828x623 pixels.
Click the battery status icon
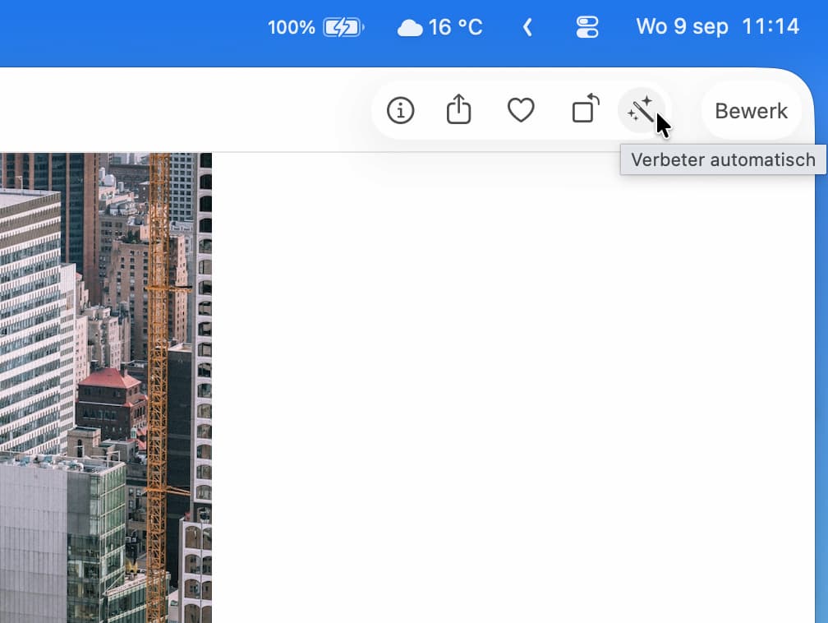click(343, 27)
